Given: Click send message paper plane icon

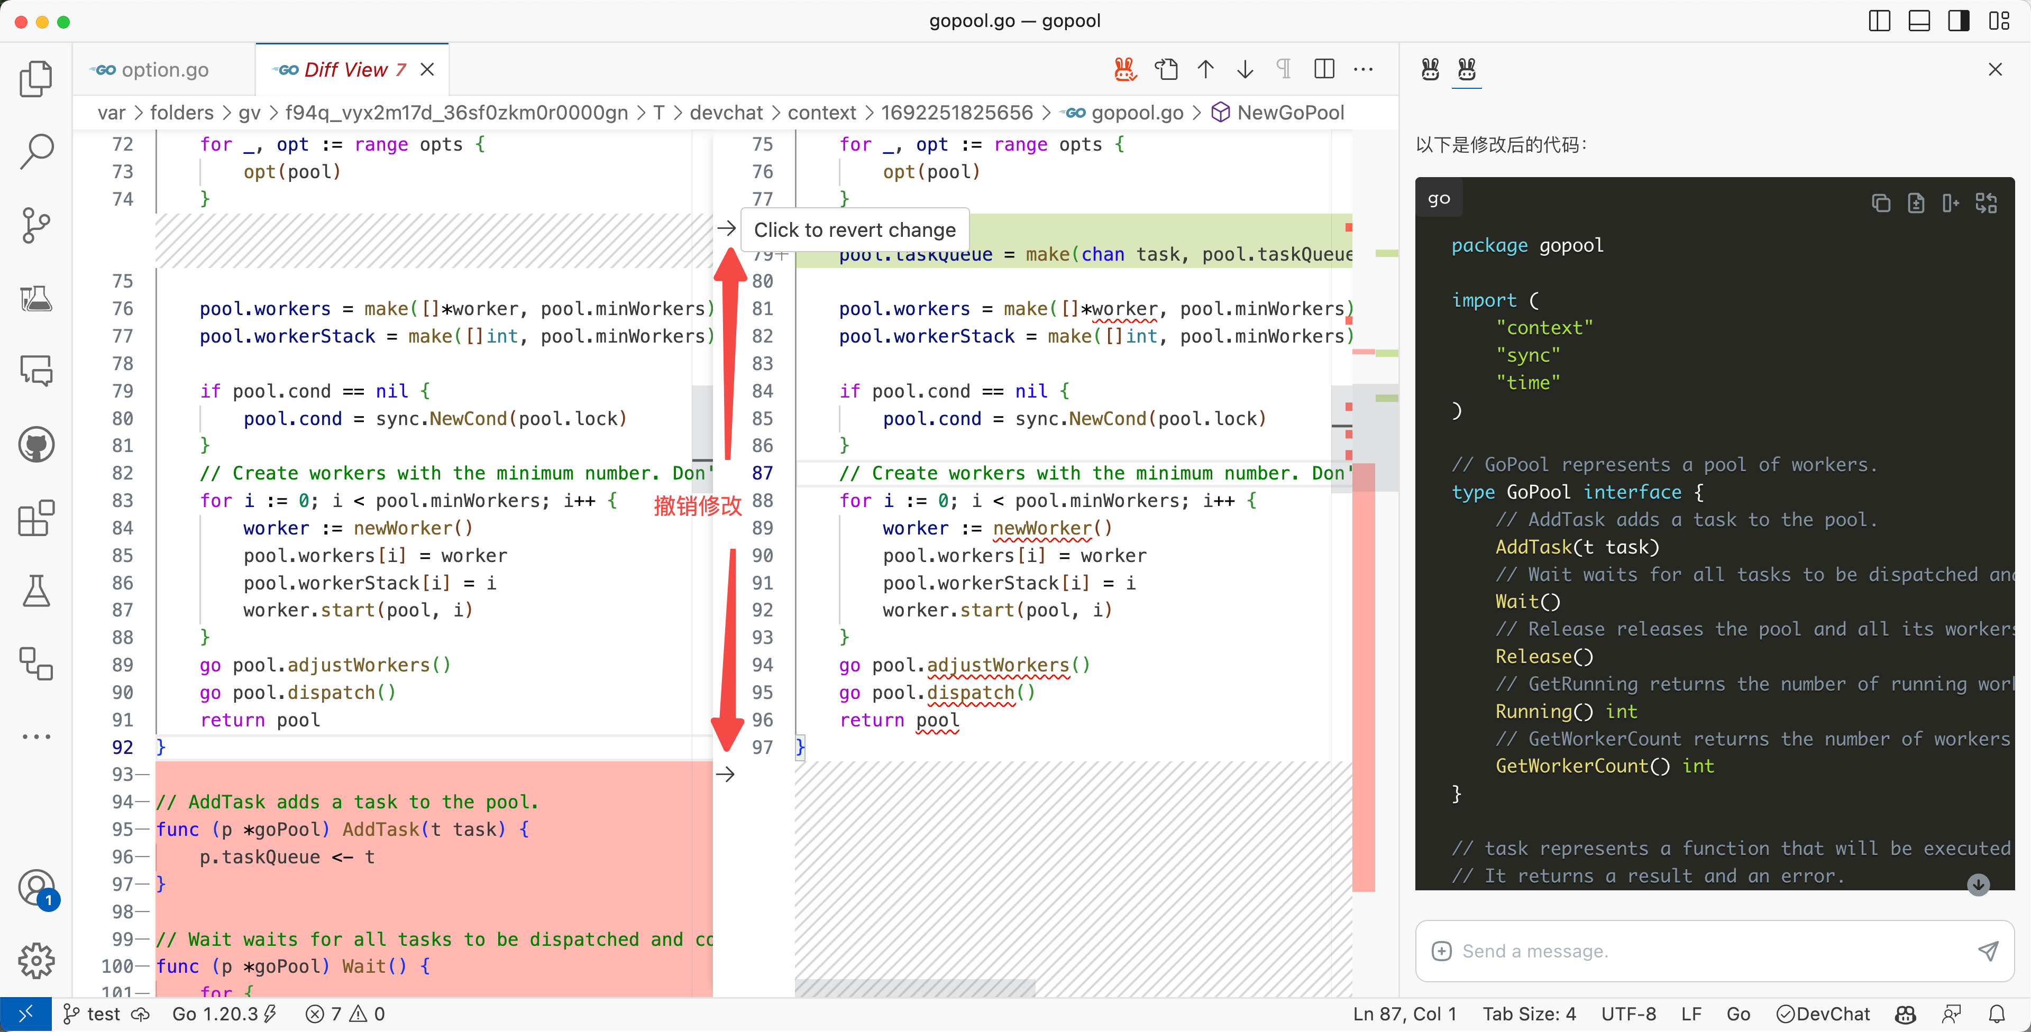Looking at the screenshot, I should (x=1988, y=951).
